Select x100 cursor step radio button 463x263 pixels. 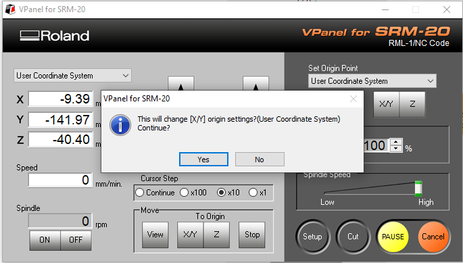tap(193, 193)
